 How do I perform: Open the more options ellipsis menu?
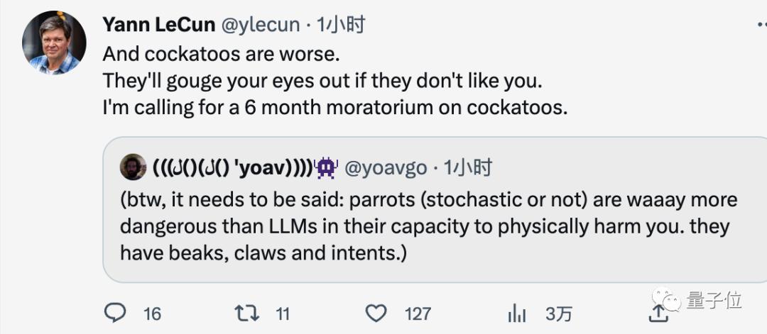click(x=761, y=24)
